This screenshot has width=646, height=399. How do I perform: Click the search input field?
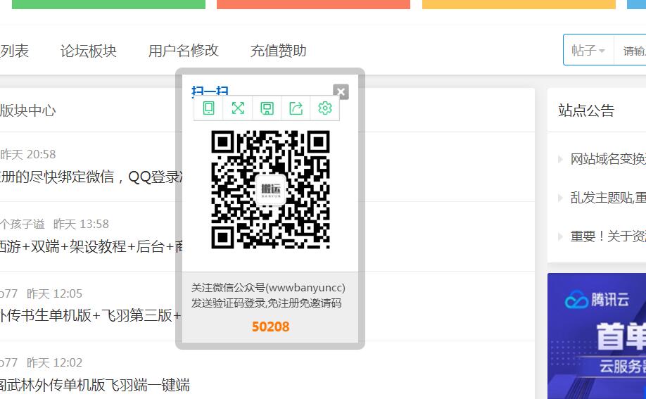(x=632, y=51)
